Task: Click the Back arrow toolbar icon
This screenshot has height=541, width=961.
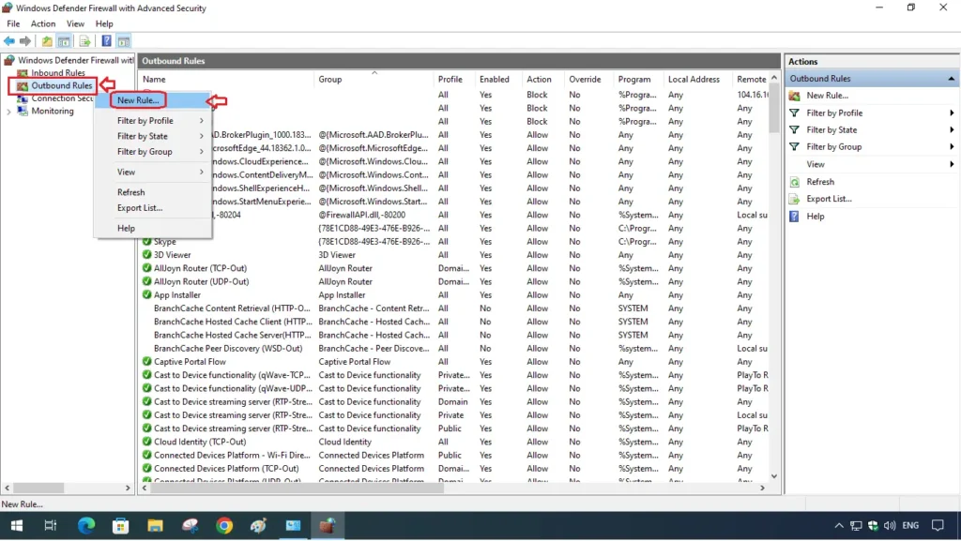Action: pyautogui.click(x=9, y=41)
